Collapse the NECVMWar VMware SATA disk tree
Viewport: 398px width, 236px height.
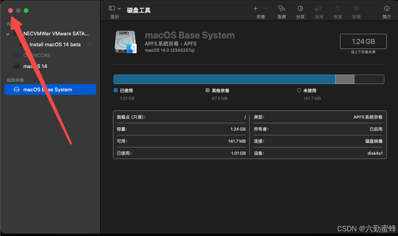coord(8,34)
